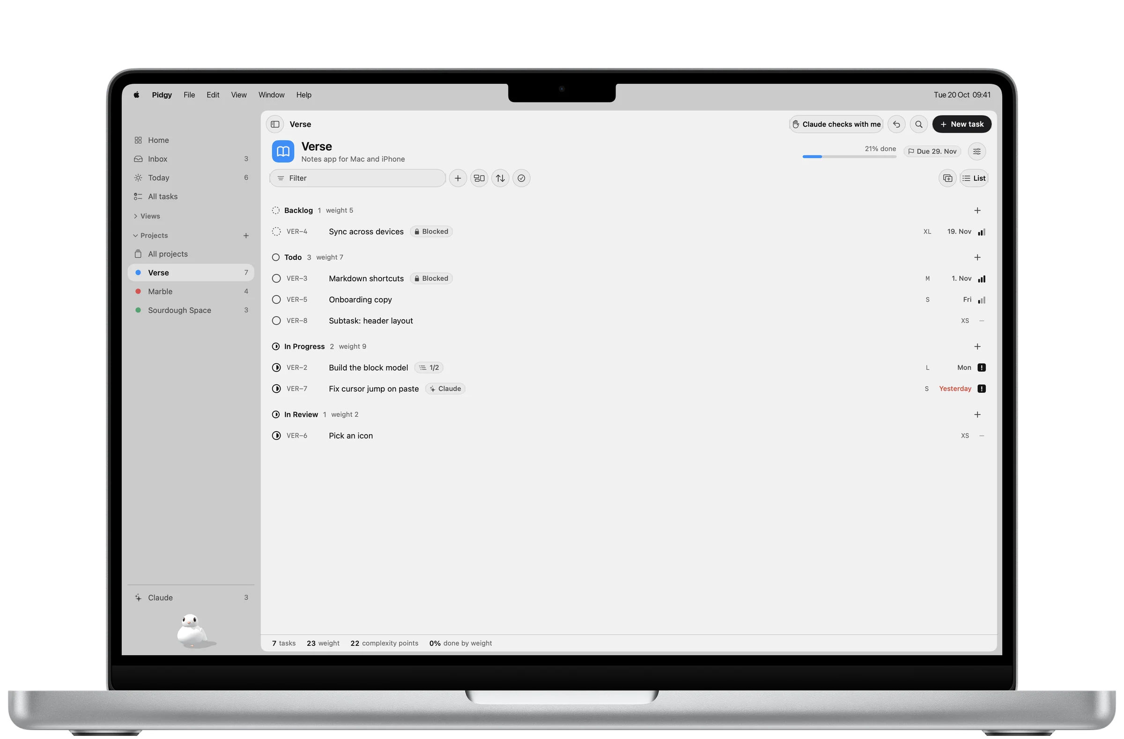
Task: Toggle status circle of Sync across devices
Action: [x=276, y=232]
